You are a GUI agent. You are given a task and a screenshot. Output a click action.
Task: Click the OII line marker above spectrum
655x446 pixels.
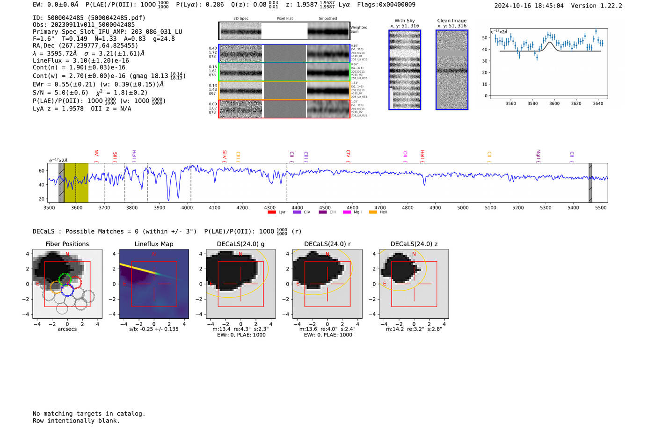(x=405, y=154)
